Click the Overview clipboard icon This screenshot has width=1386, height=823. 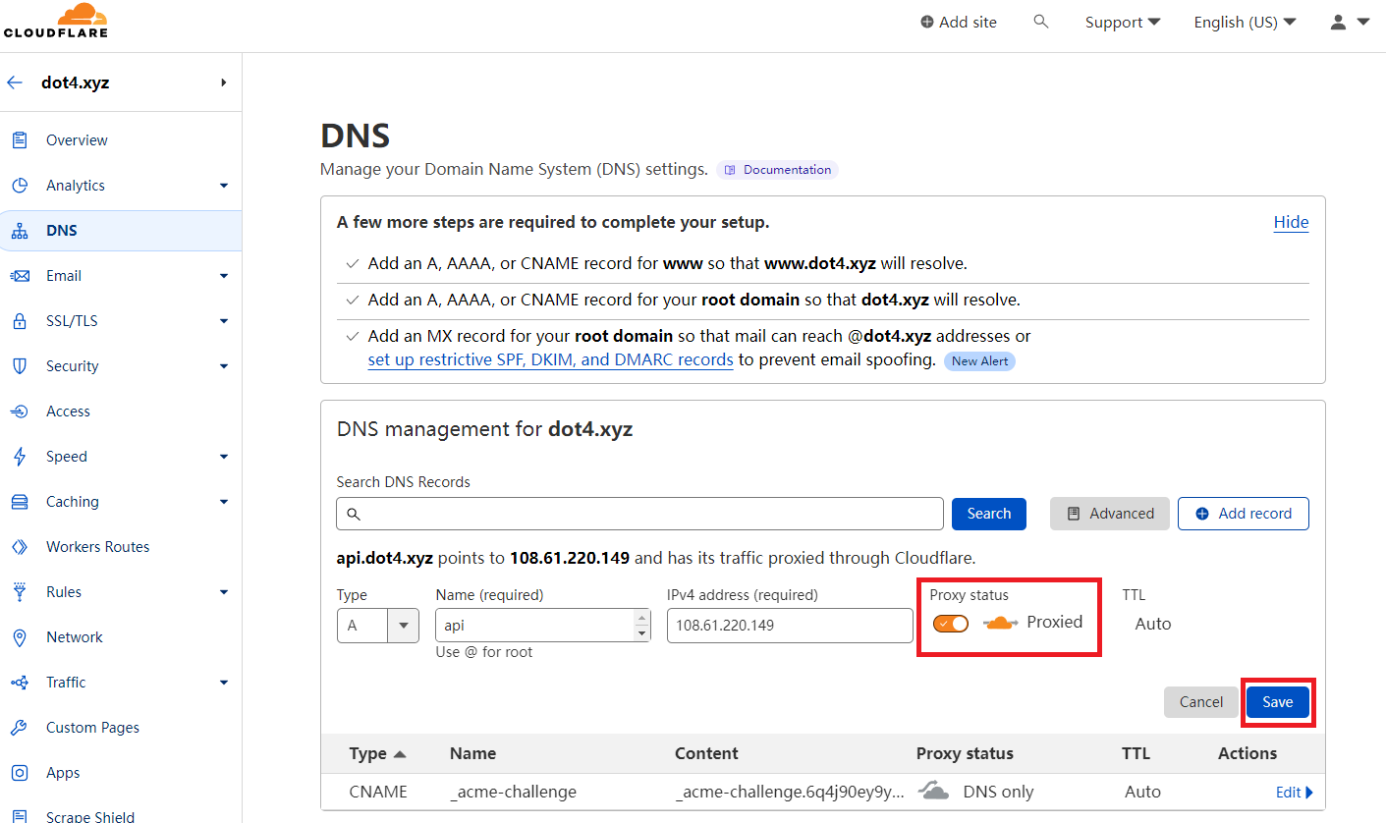click(19, 140)
